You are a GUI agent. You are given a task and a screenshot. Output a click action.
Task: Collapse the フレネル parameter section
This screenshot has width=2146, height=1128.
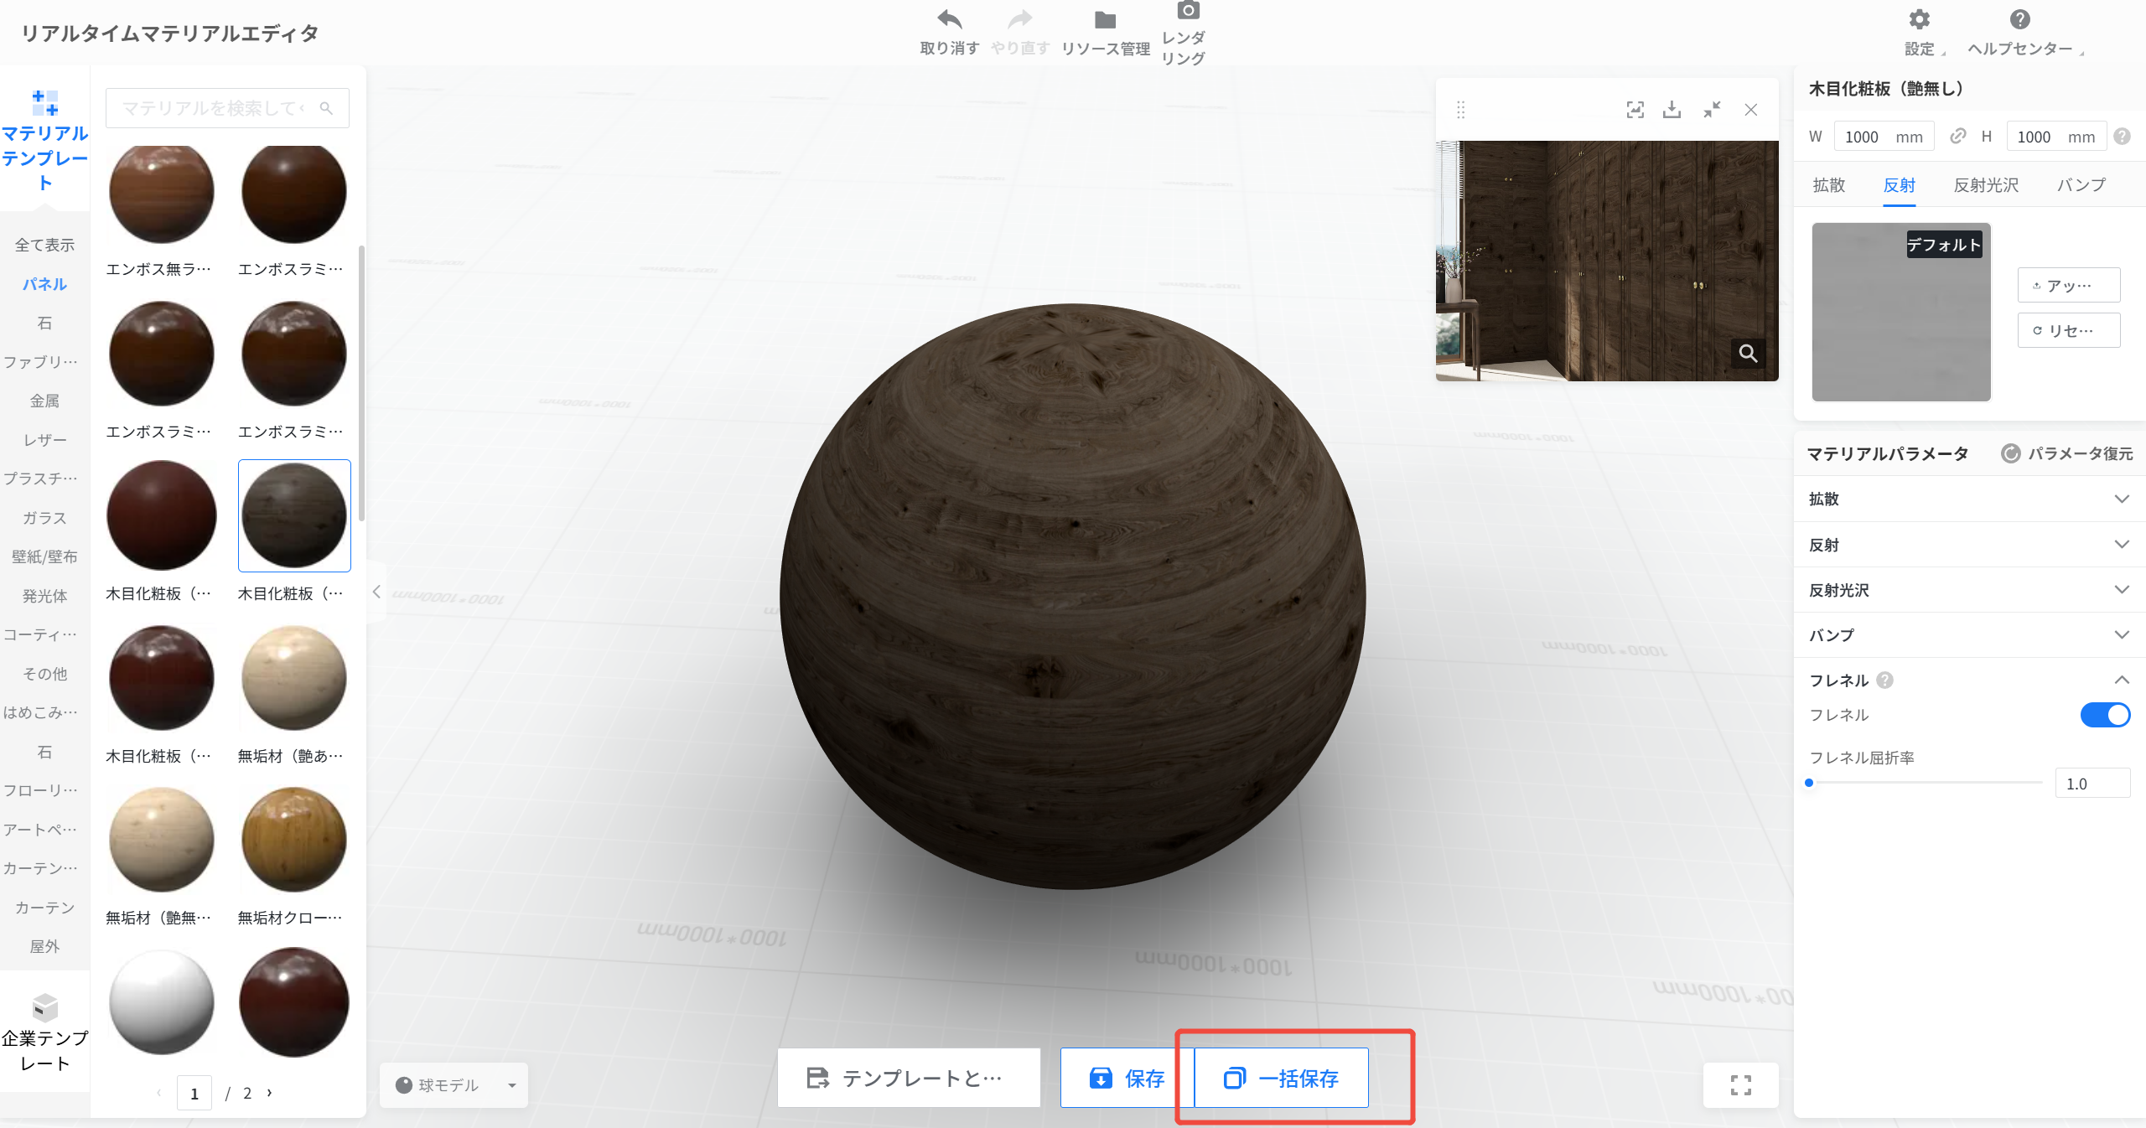tap(1969, 680)
